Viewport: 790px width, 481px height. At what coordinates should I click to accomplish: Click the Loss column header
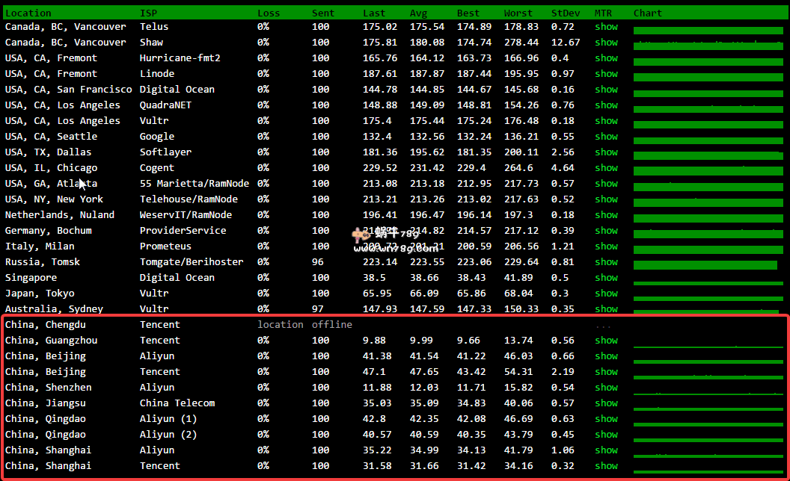[x=269, y=13]
